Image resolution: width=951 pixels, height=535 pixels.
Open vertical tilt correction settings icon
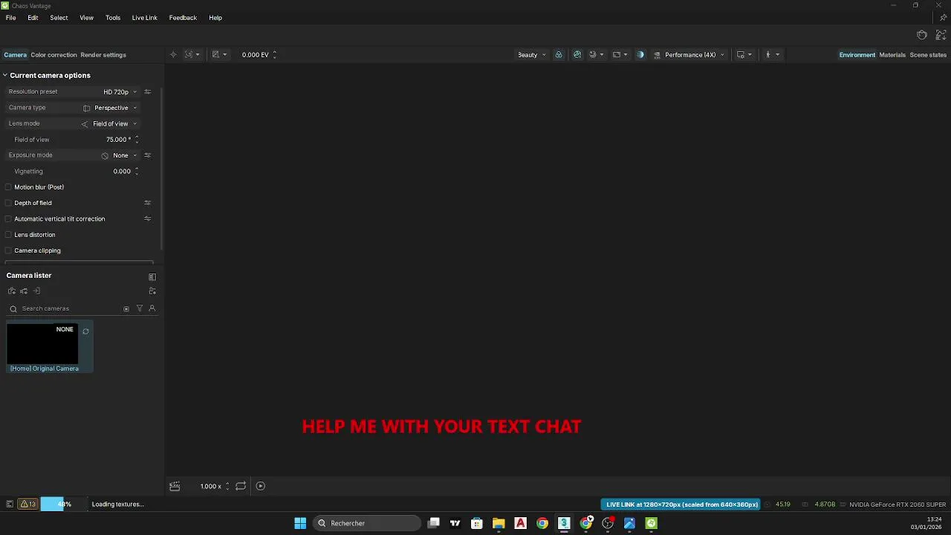pos(147,219)
